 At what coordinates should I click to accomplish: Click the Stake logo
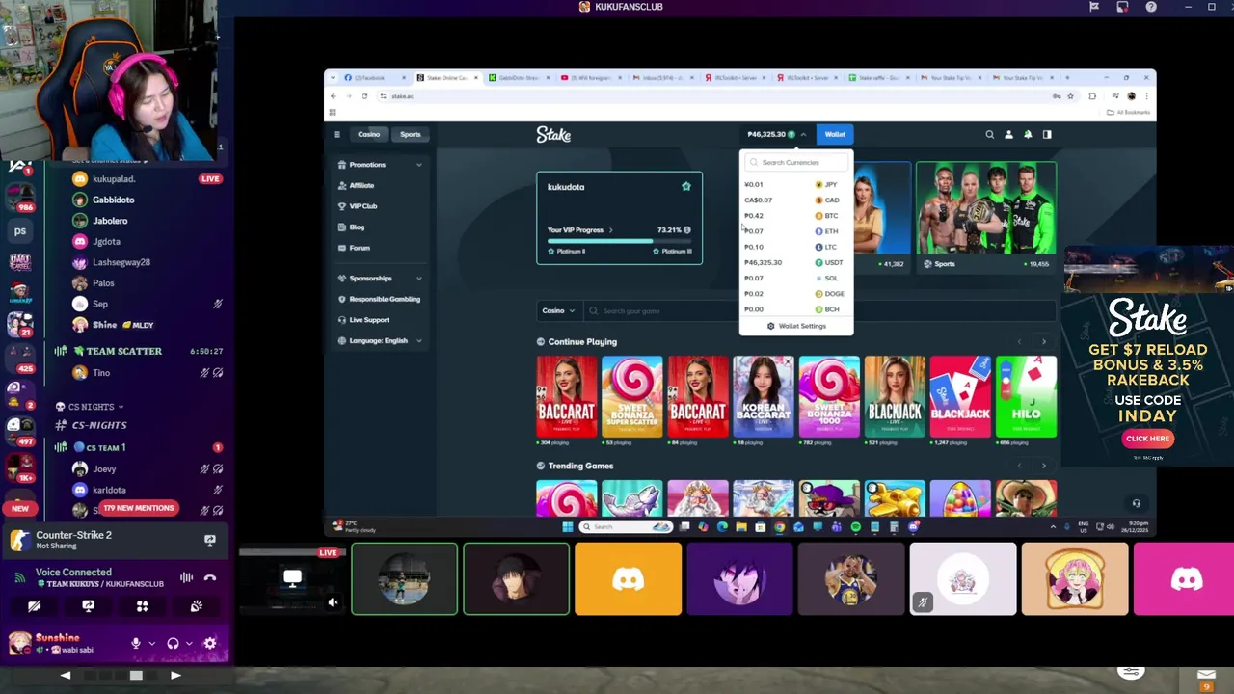coord(553,135)
